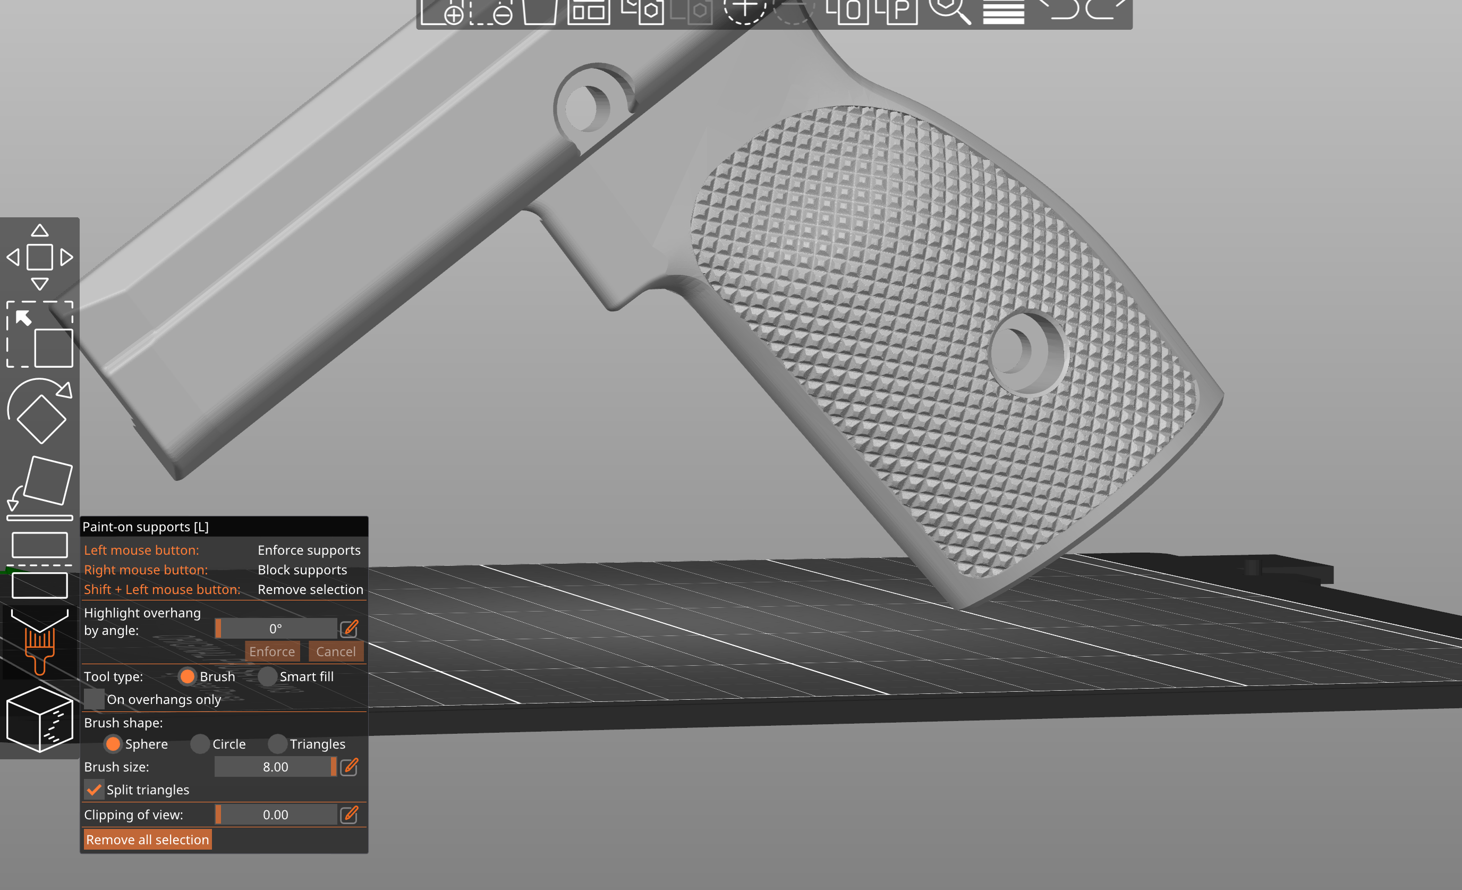
Task: Click the Enforce button
Action: [x=273, y=651]
